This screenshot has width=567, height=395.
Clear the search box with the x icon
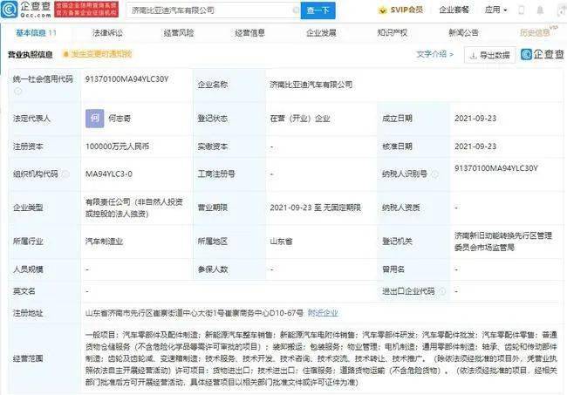click(x=296, y=10)
